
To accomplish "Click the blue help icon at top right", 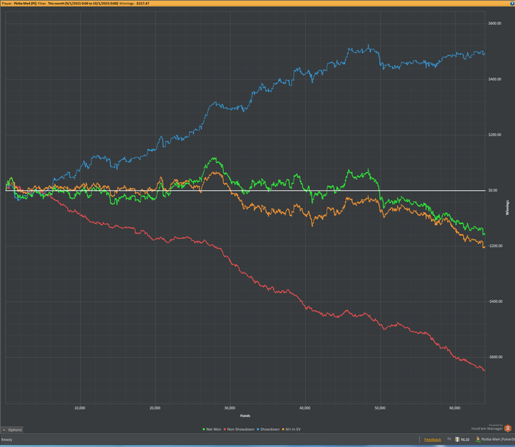I will tap(513, 3).
